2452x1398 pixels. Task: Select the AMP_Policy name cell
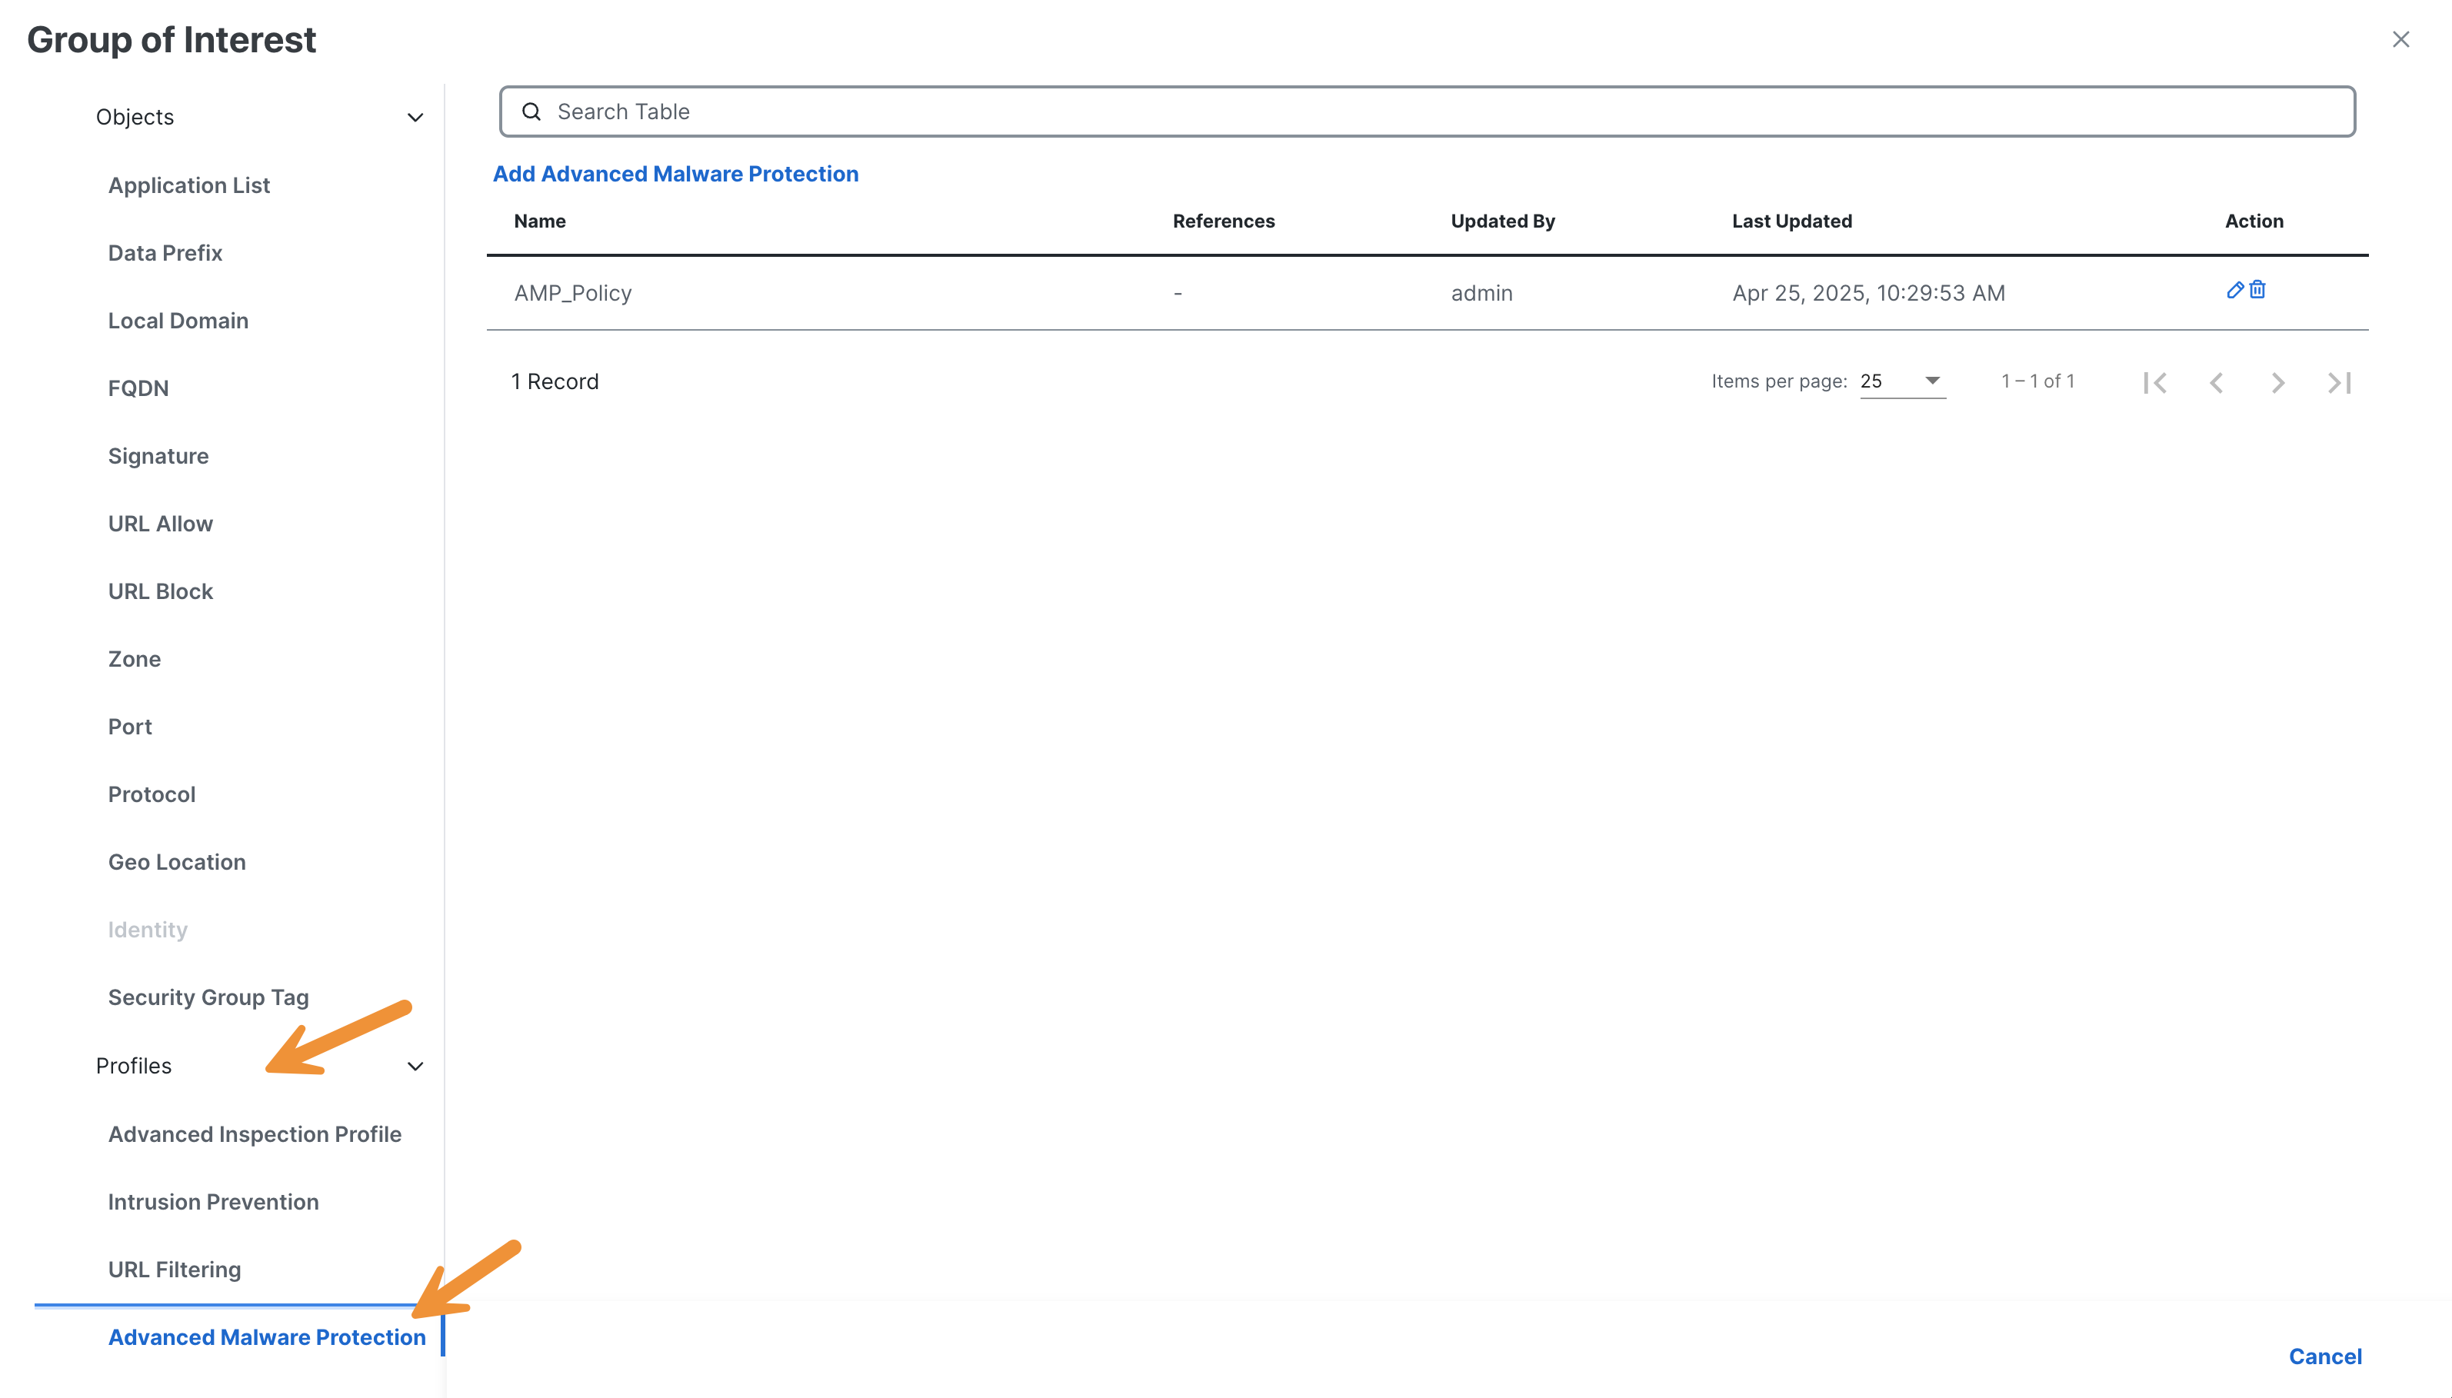(572, 293)
